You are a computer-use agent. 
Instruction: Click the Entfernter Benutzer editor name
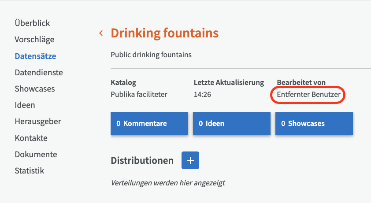click(308, 95)
